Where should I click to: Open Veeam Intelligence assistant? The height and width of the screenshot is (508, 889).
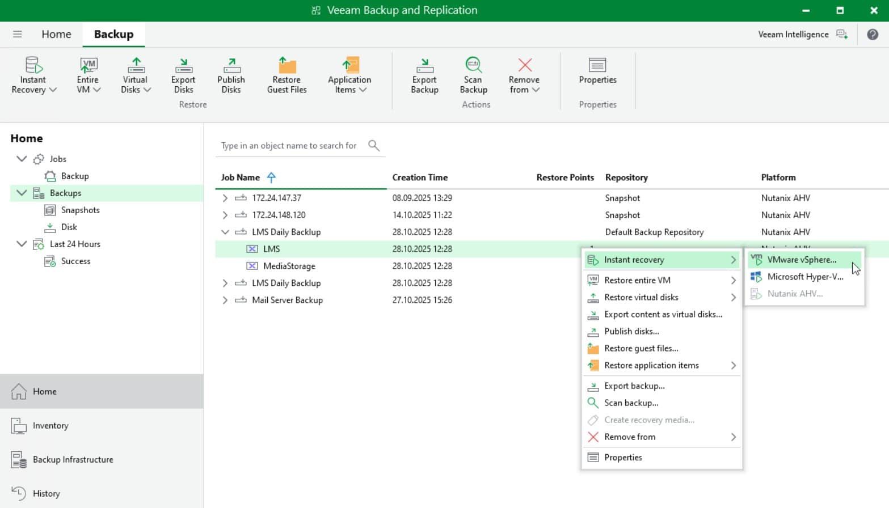pos(803,35)
